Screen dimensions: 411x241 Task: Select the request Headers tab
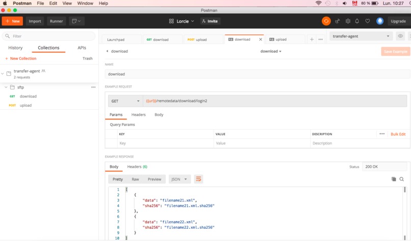138,114
